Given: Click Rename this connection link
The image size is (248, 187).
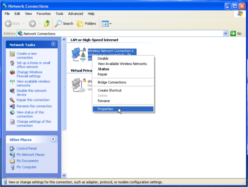Looking at the screenshot, I should [x=34, y=106].
